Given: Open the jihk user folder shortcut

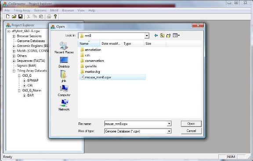Looking at the screenshot, I should point(64,76).
